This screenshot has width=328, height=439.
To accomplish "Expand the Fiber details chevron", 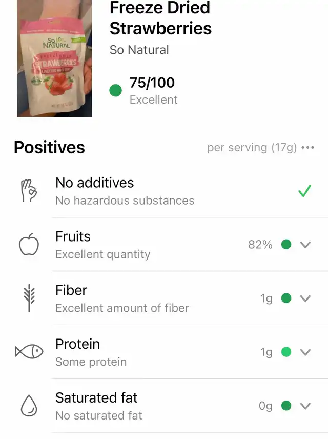I will click(x=305, y=298).
